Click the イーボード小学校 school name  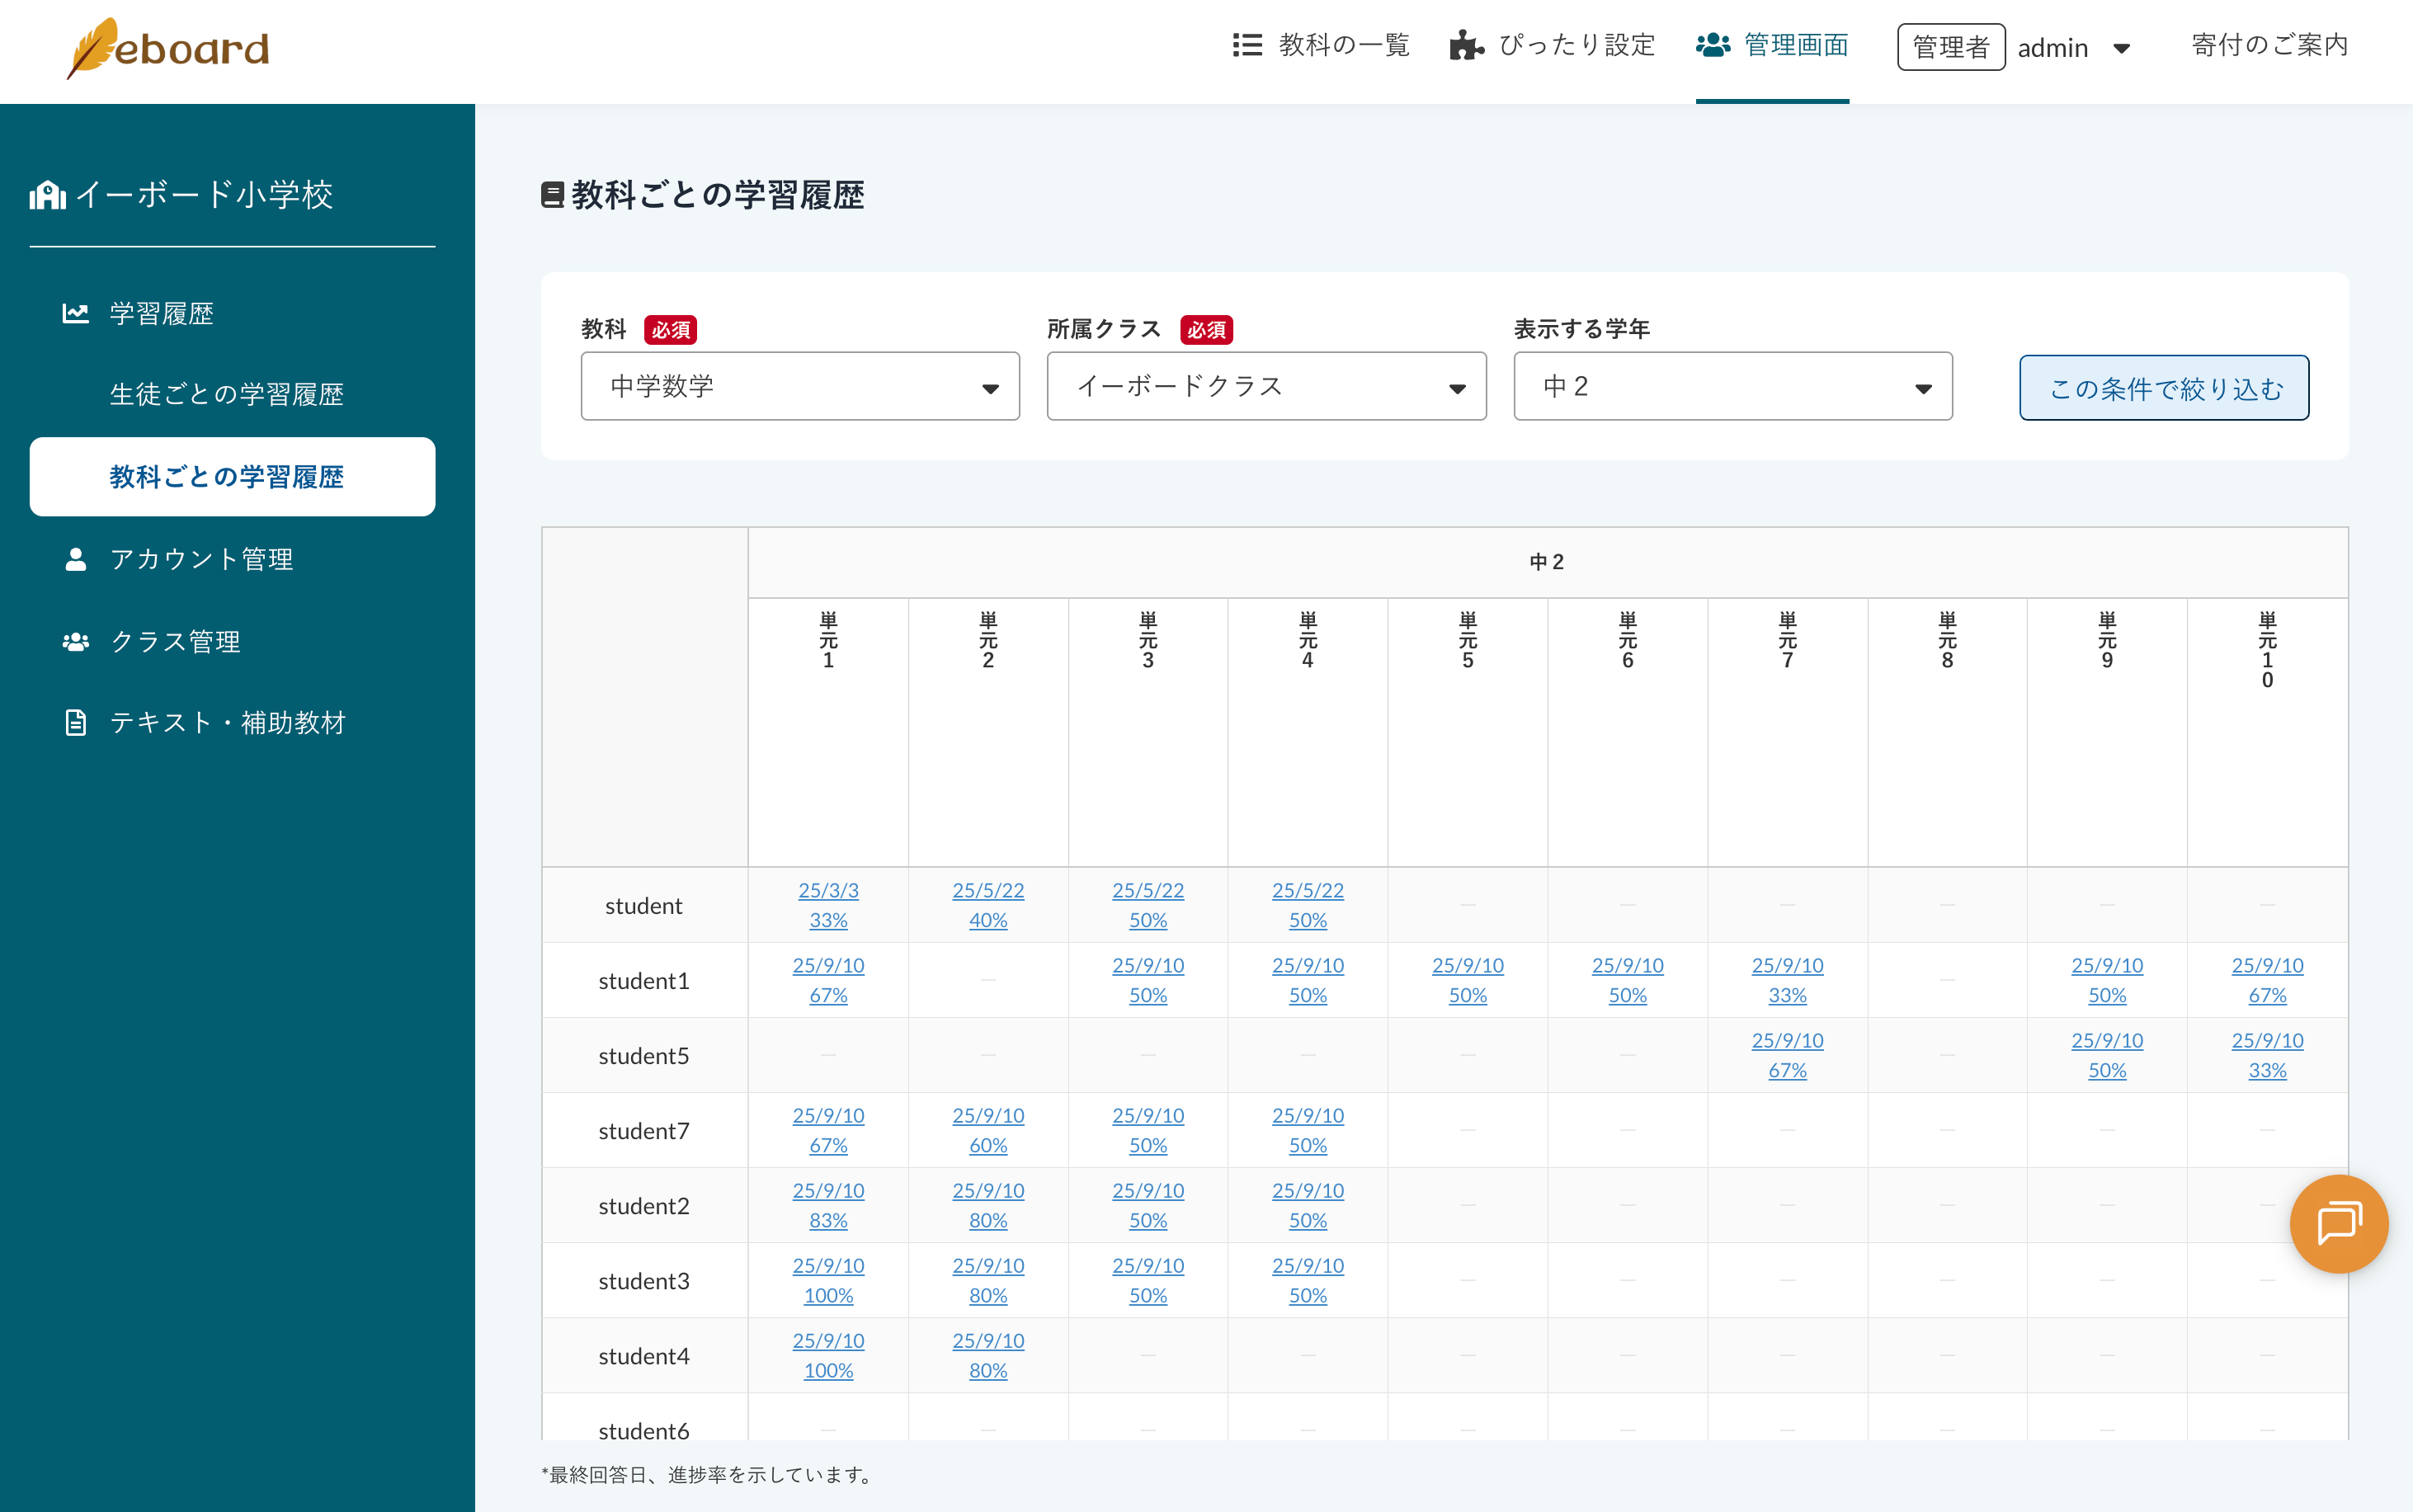204,195
